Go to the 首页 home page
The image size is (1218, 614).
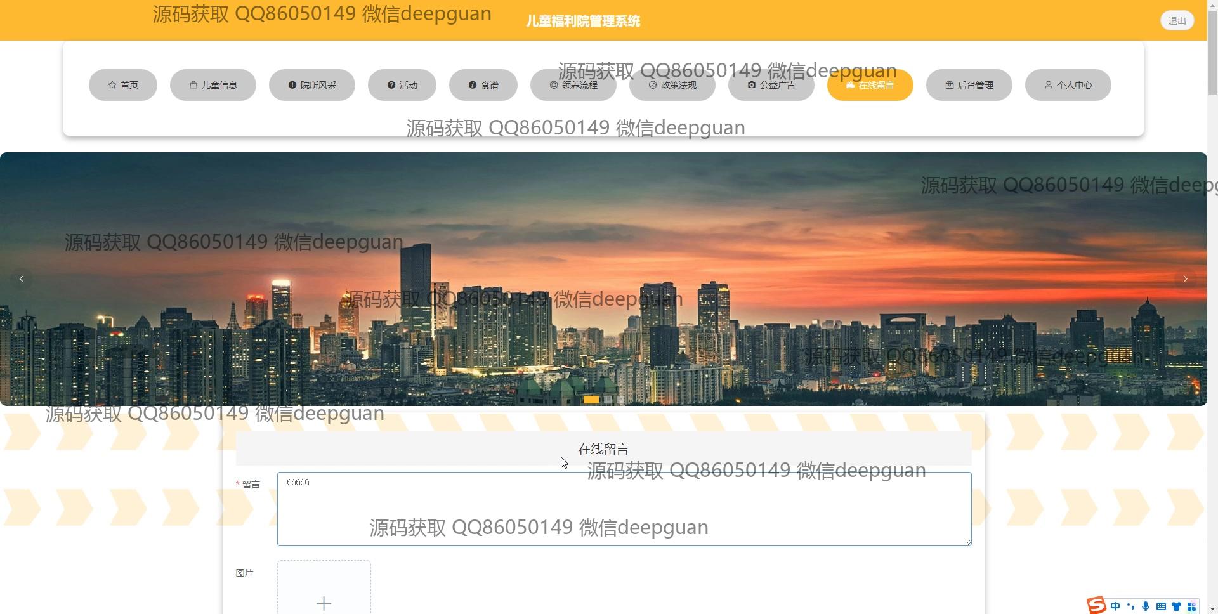click(123, 85)
